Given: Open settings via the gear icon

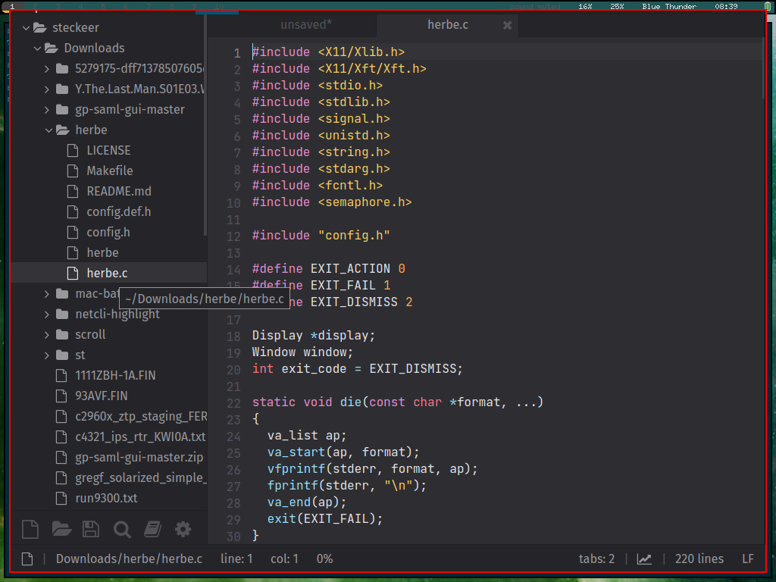Looking at the screenshot, I should (183, 529).
